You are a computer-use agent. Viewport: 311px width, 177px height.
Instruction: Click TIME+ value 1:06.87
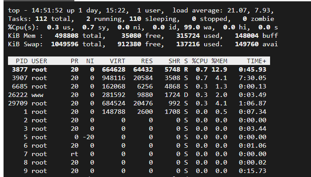[252, 103]
